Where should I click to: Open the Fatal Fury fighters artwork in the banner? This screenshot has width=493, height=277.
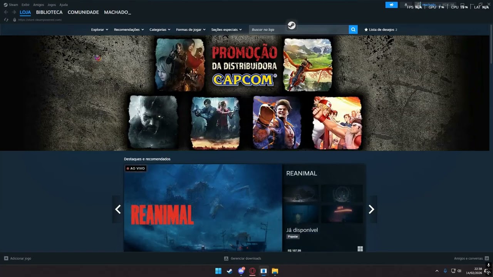(337, 122)
